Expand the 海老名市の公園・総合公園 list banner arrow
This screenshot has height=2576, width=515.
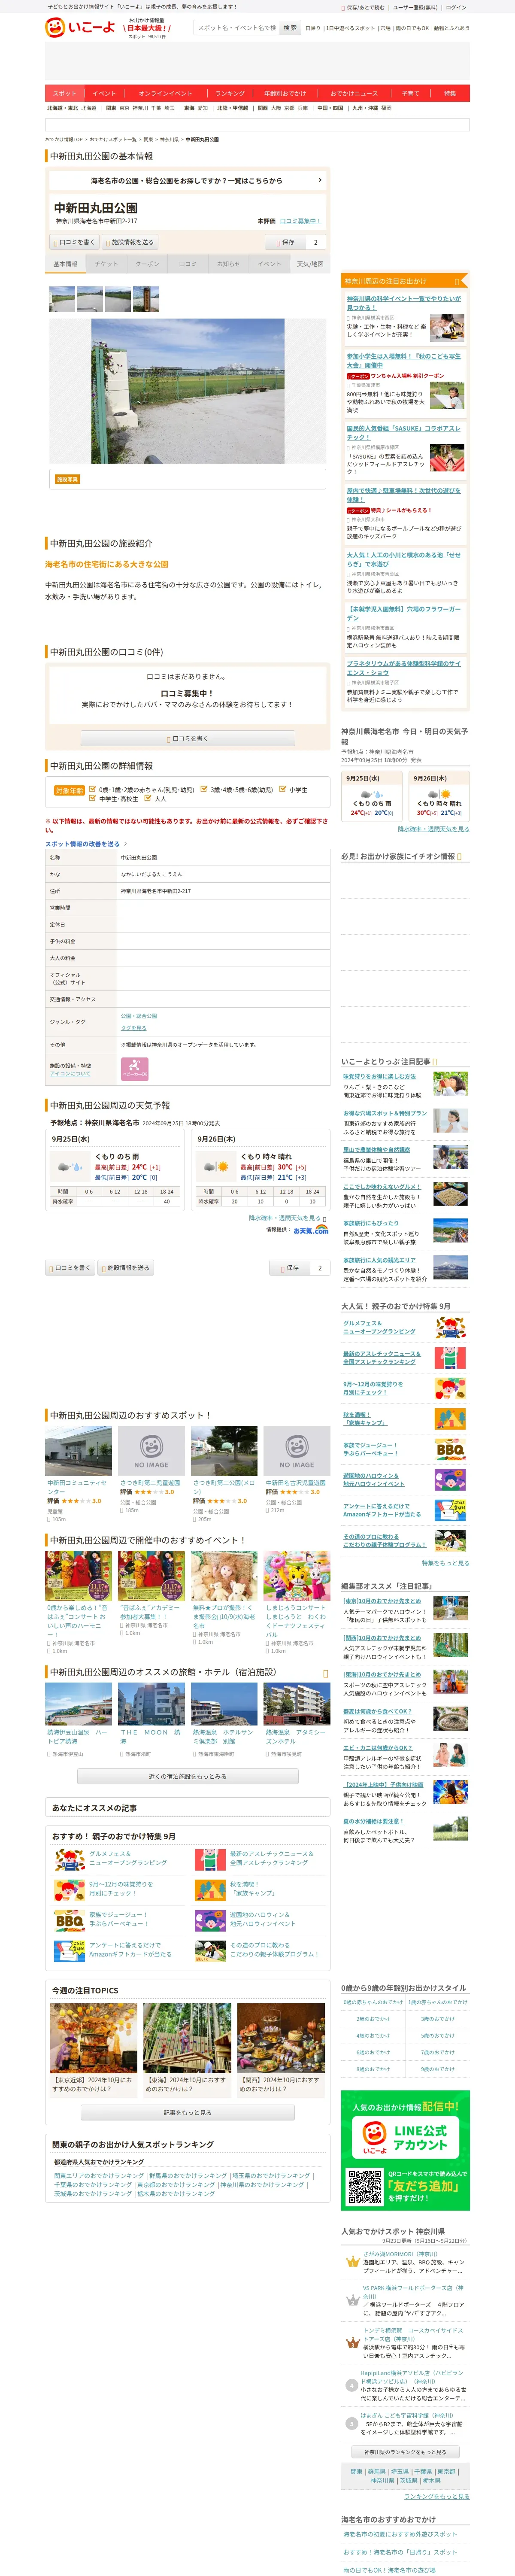coord(320,180)
